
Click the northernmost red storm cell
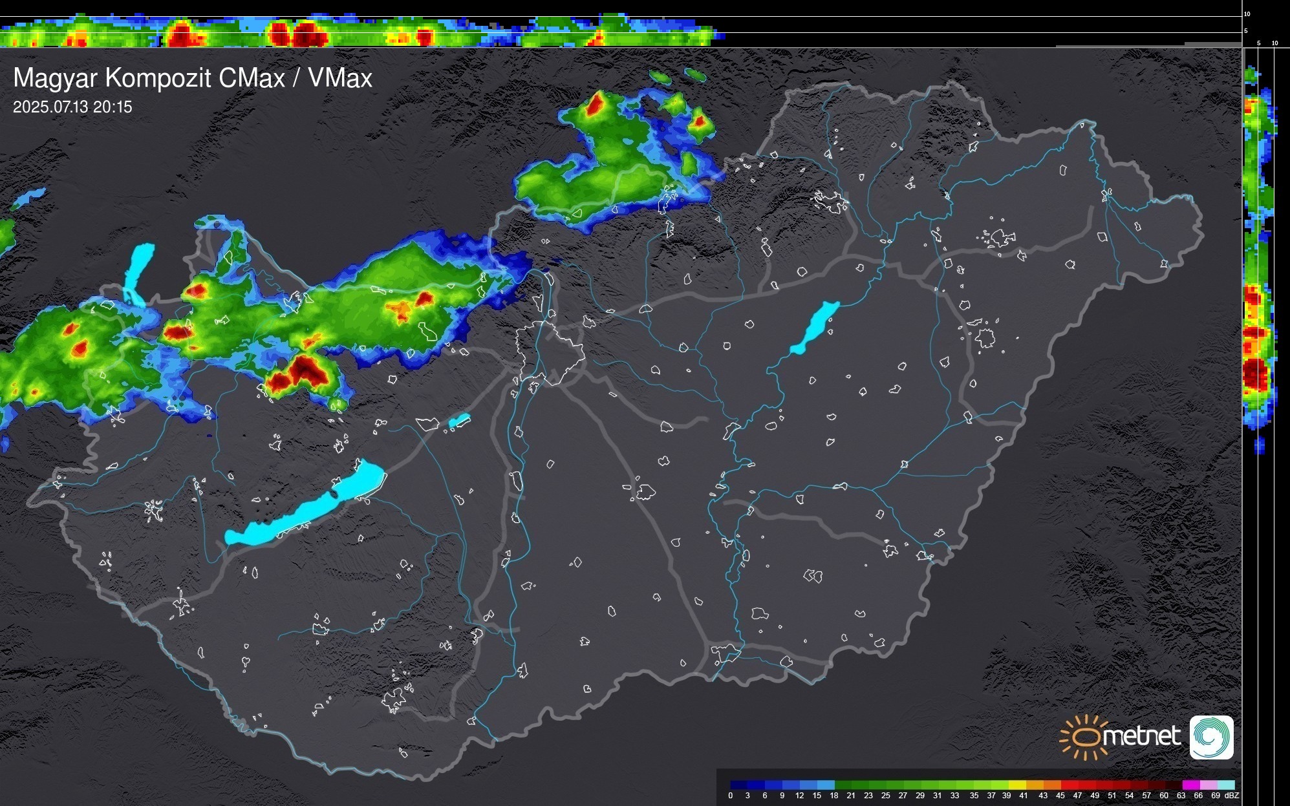coord(595,105)
